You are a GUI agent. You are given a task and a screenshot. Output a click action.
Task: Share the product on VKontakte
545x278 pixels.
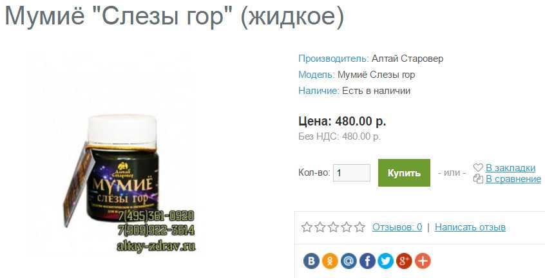(x=311, y=261)
